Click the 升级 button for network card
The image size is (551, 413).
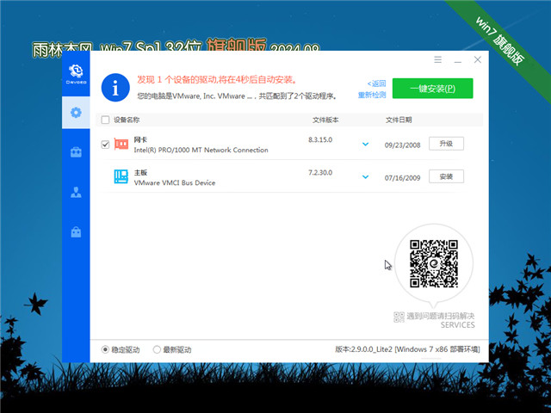[446, 144]
